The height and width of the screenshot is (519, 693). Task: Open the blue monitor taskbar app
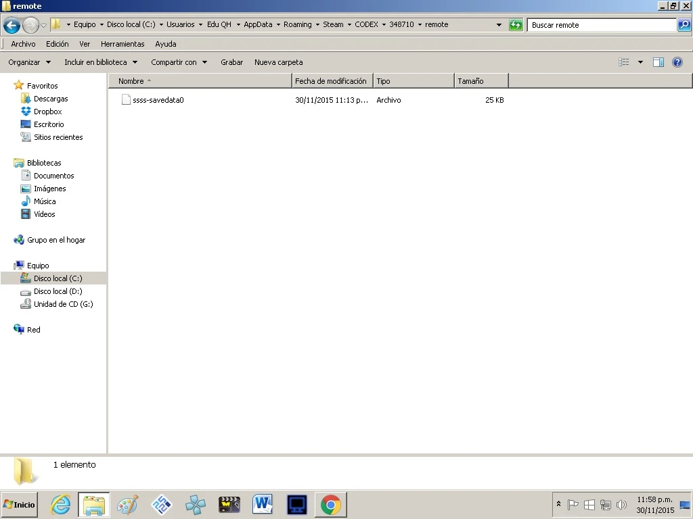pyautogui.click(x=296, y=504)
